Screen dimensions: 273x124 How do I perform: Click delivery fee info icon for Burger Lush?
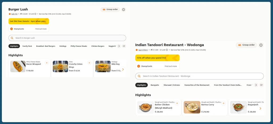click(x=35, y=14)
